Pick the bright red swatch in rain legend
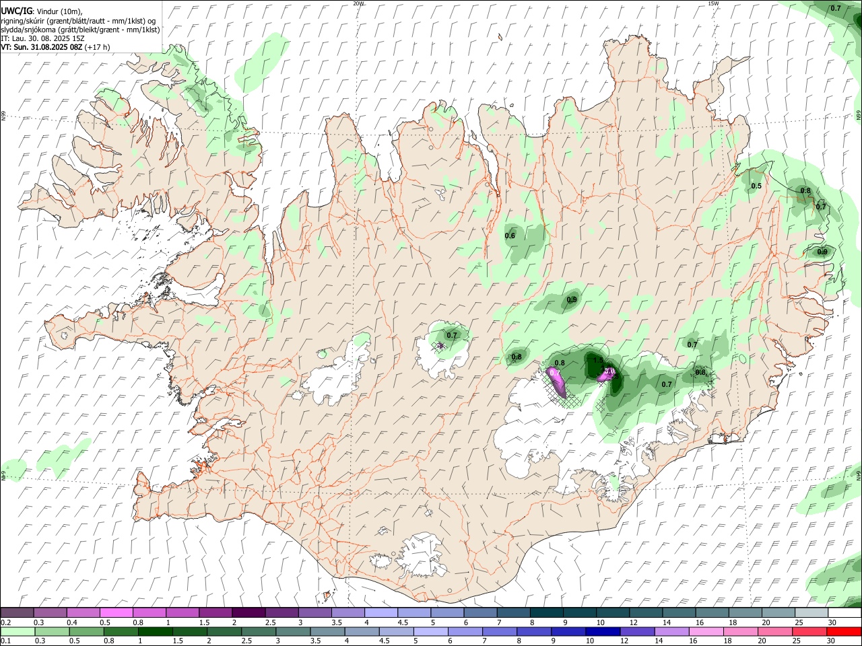Viewport: 862px width, 646px height. point(844,631)
